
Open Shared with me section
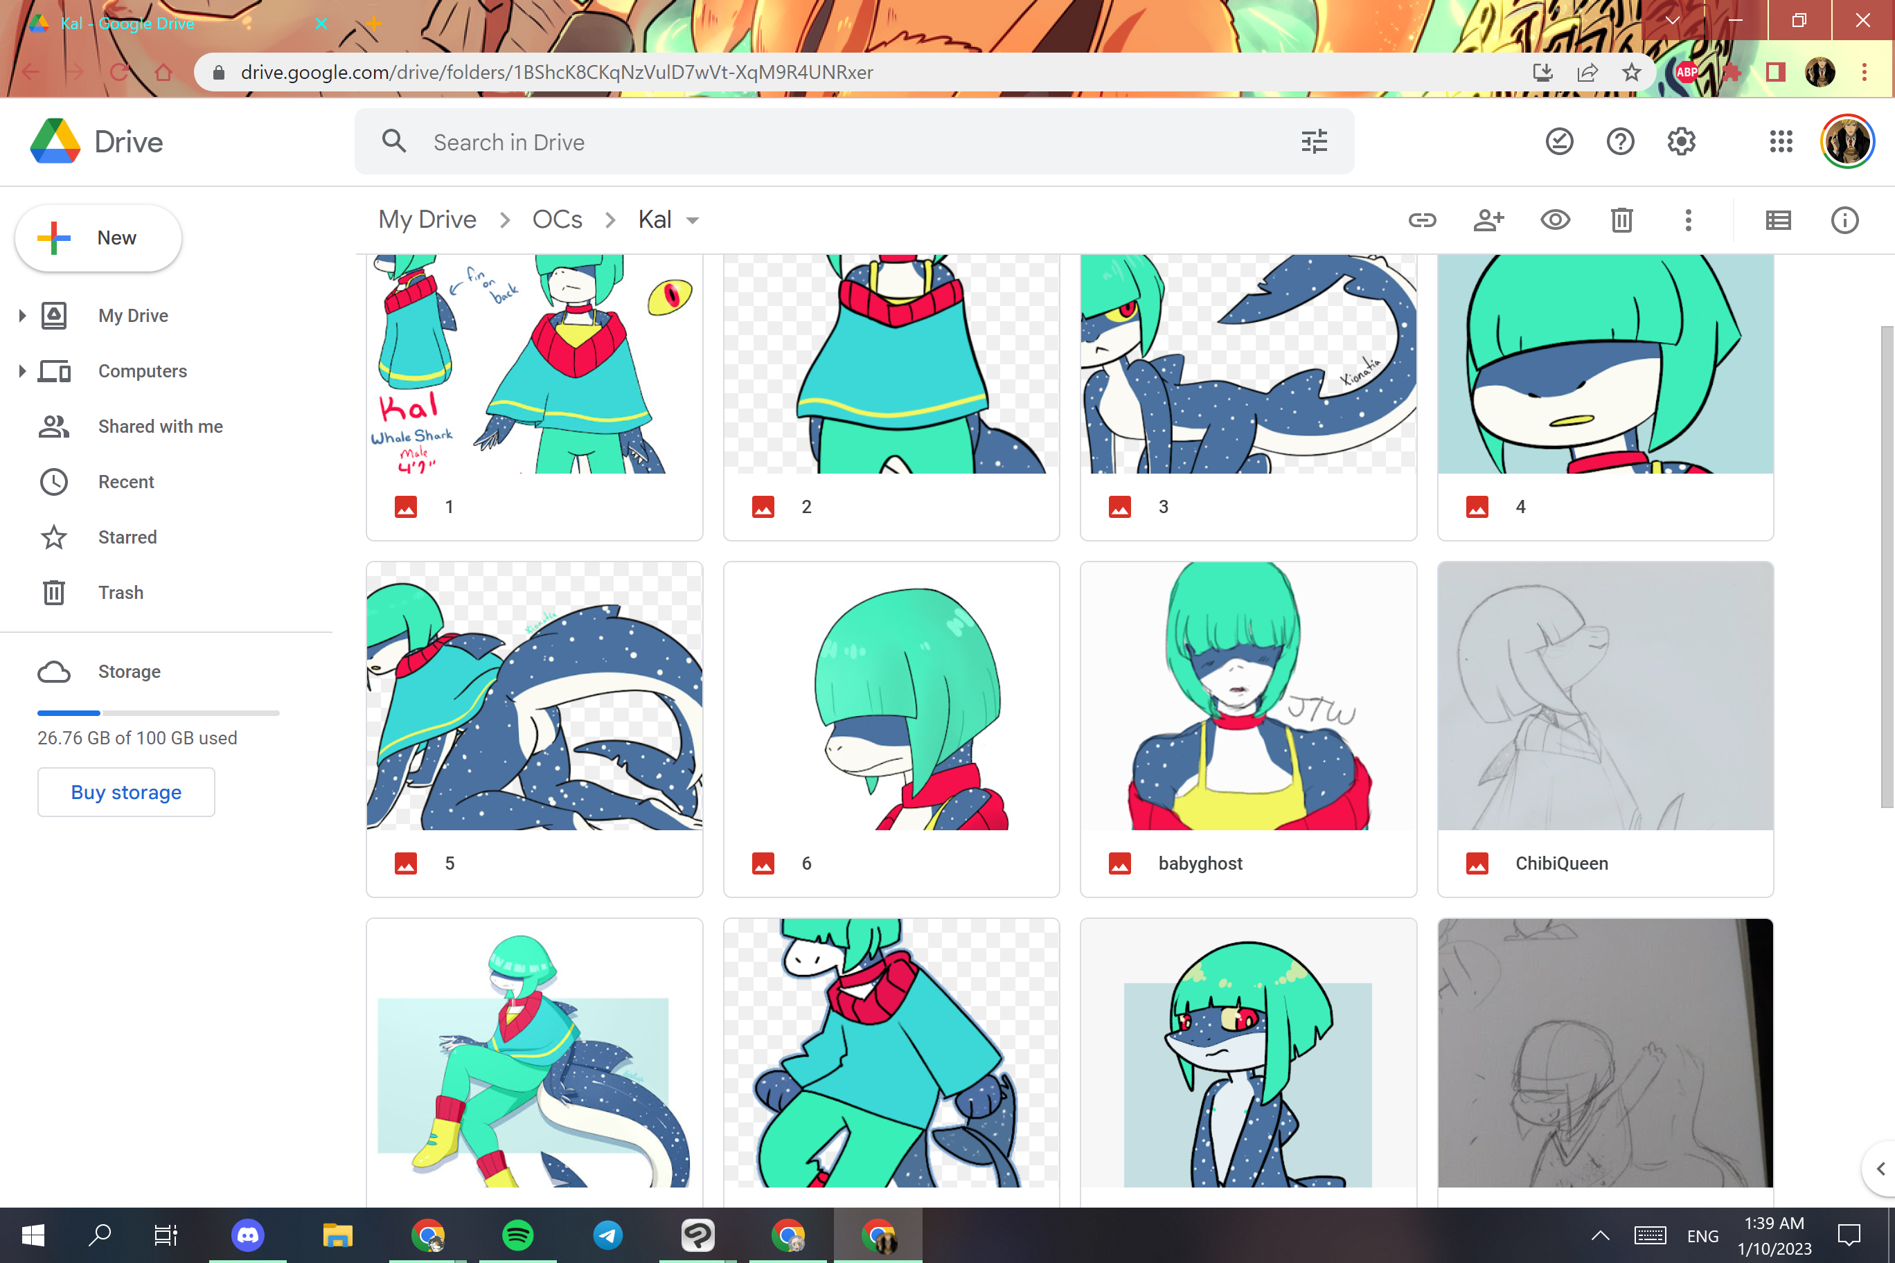coord(159,426)
